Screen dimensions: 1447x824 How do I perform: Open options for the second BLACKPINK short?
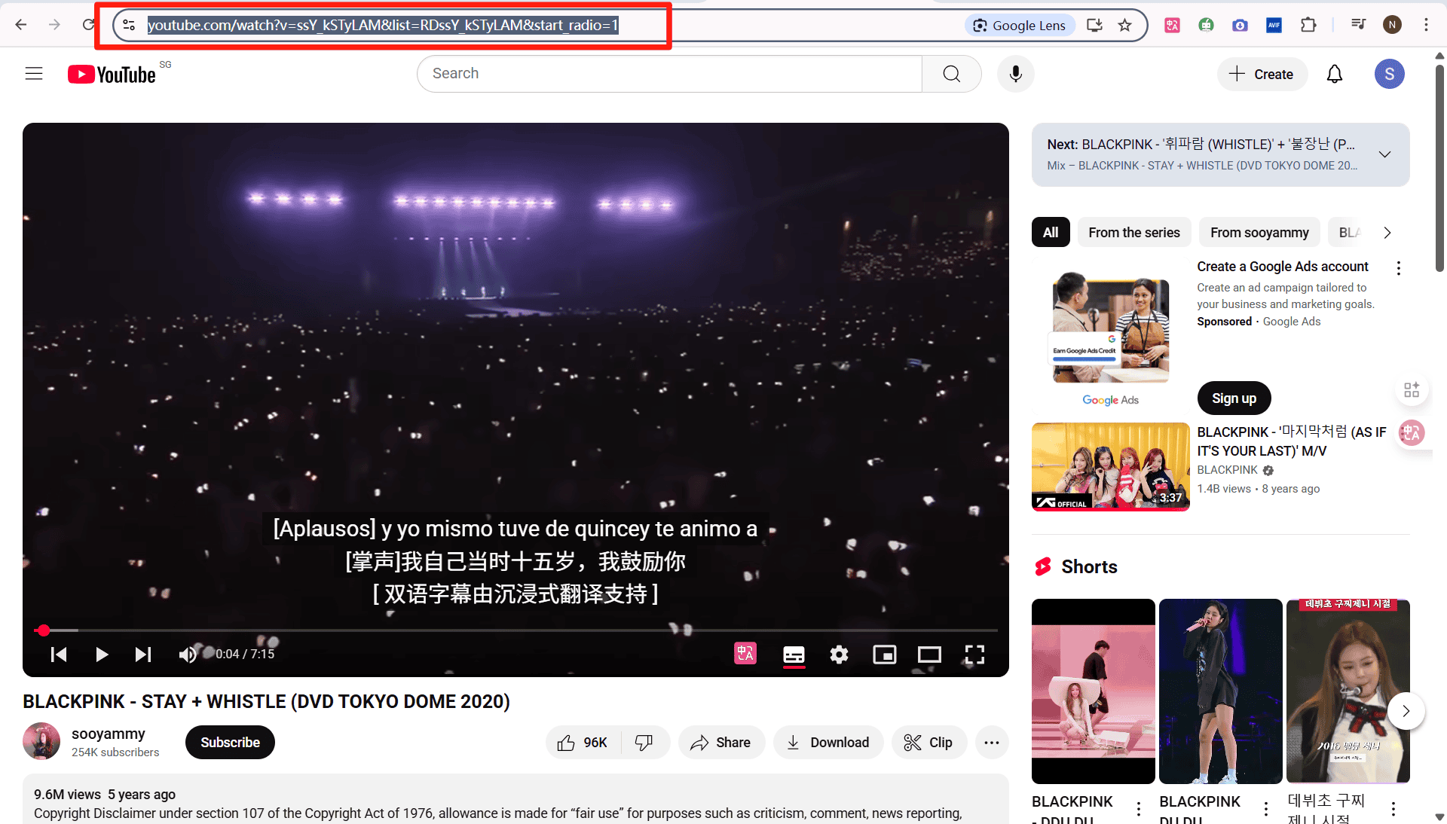[x=1266, y=809]
